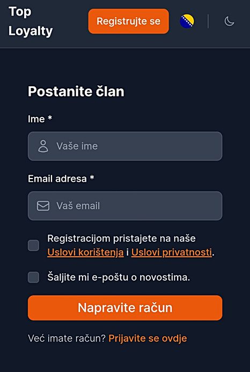The width and height of the screenshot is (250, 372).
Task: Enable the e-mail news subscription checkbox
Action: 33,277
